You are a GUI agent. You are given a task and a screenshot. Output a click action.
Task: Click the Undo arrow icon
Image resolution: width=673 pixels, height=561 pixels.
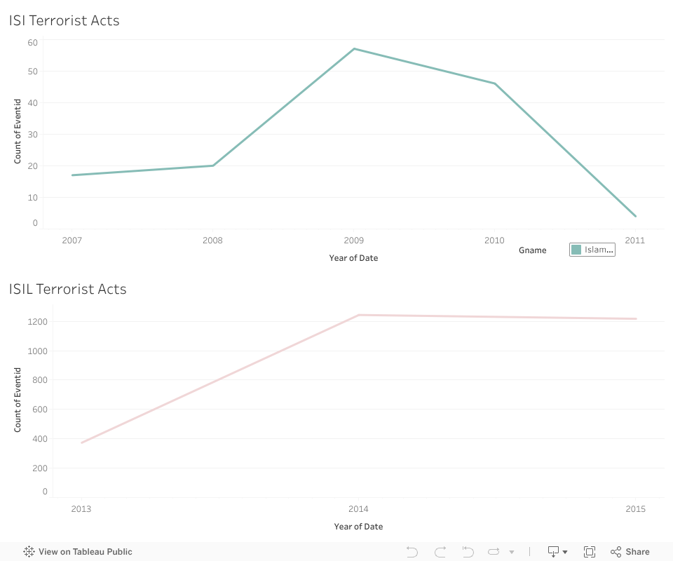pyautogui.click(x=412, y=552)
